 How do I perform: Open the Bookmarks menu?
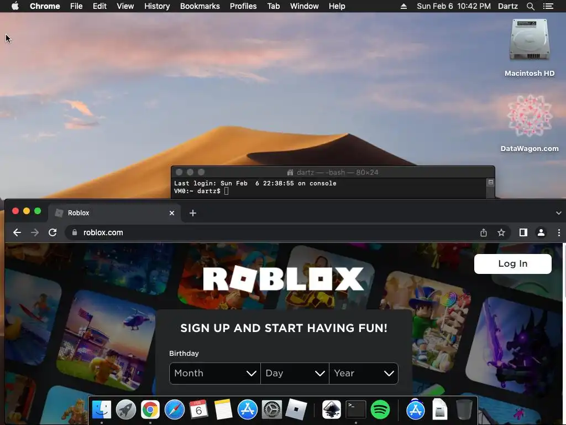(200, 6)
